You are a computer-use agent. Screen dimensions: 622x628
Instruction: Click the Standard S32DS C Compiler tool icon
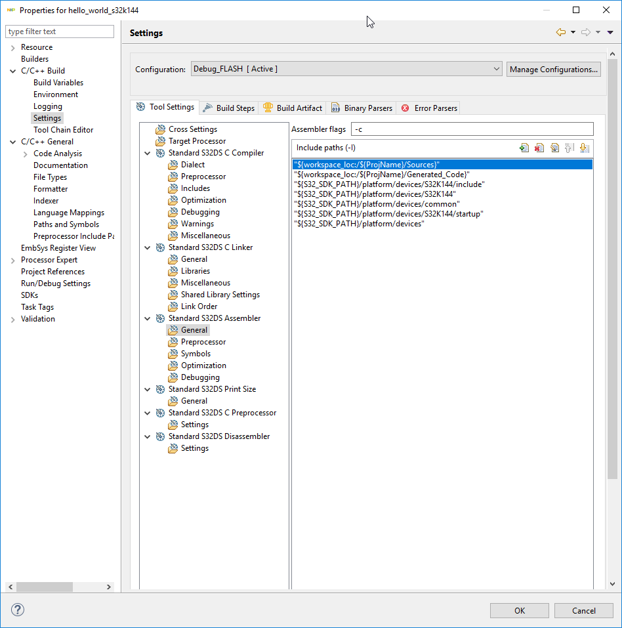pyautogui.click(x=160, y=153)
